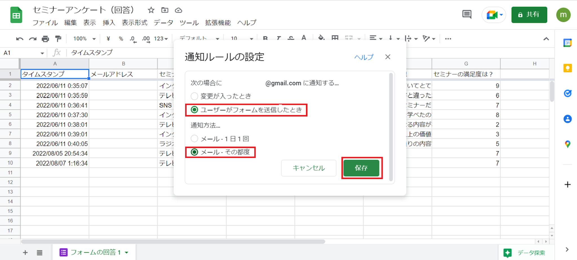Click the キャンセル button
The height and width of the screenshot is (260, 577).
pyautogui.click(x=309, y=168)
